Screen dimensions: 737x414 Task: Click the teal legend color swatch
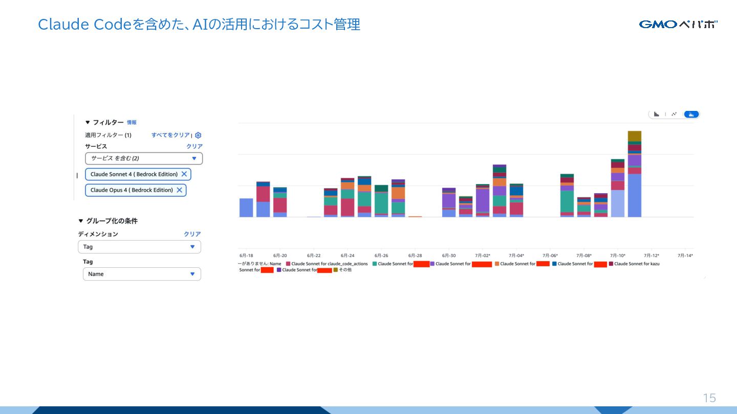[375, 264]
